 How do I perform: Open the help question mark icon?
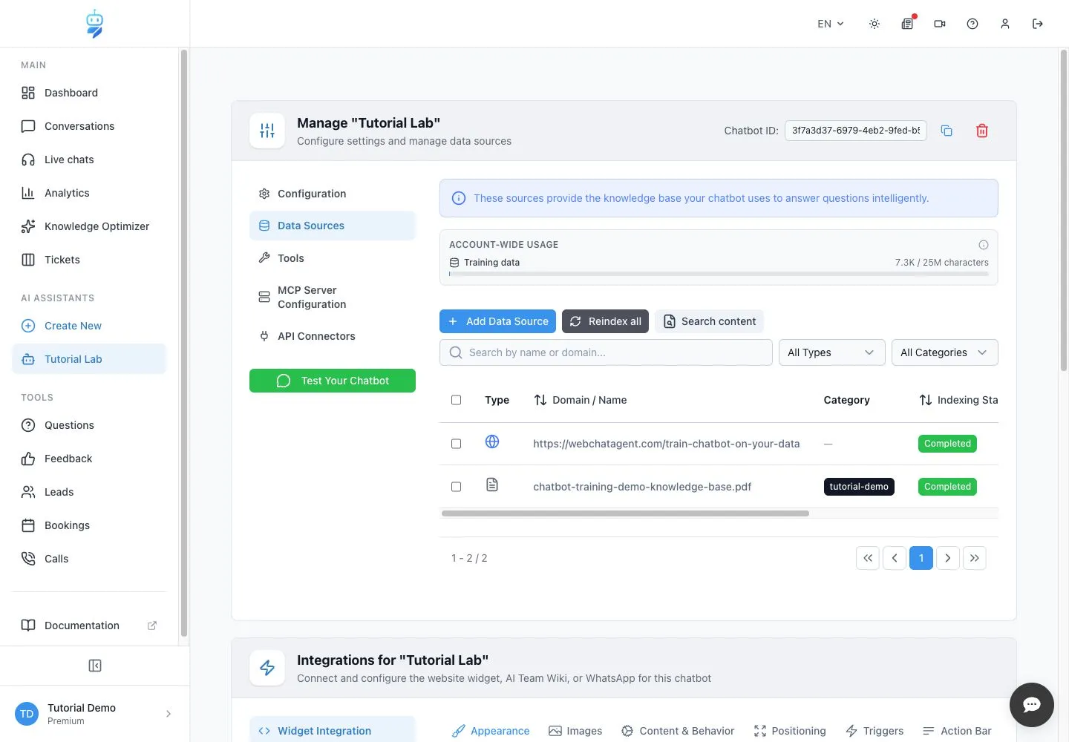point(972,24)
